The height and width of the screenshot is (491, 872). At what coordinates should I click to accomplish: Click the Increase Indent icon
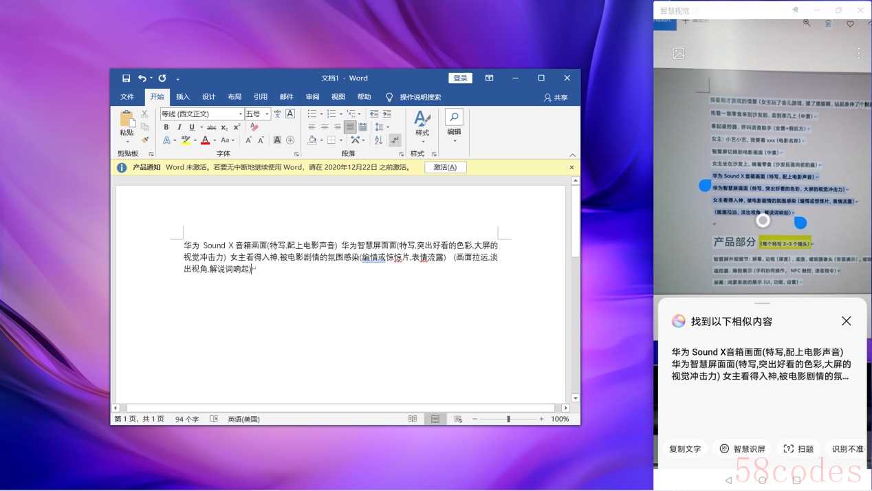click(x=387, y=113)
